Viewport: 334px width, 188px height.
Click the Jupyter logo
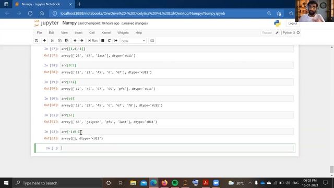(46, 23)
